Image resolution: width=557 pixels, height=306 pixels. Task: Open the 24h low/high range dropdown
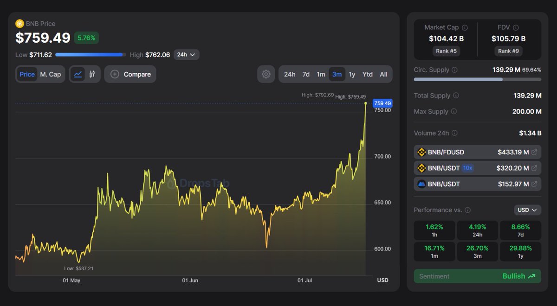click(x=187, y=55)
